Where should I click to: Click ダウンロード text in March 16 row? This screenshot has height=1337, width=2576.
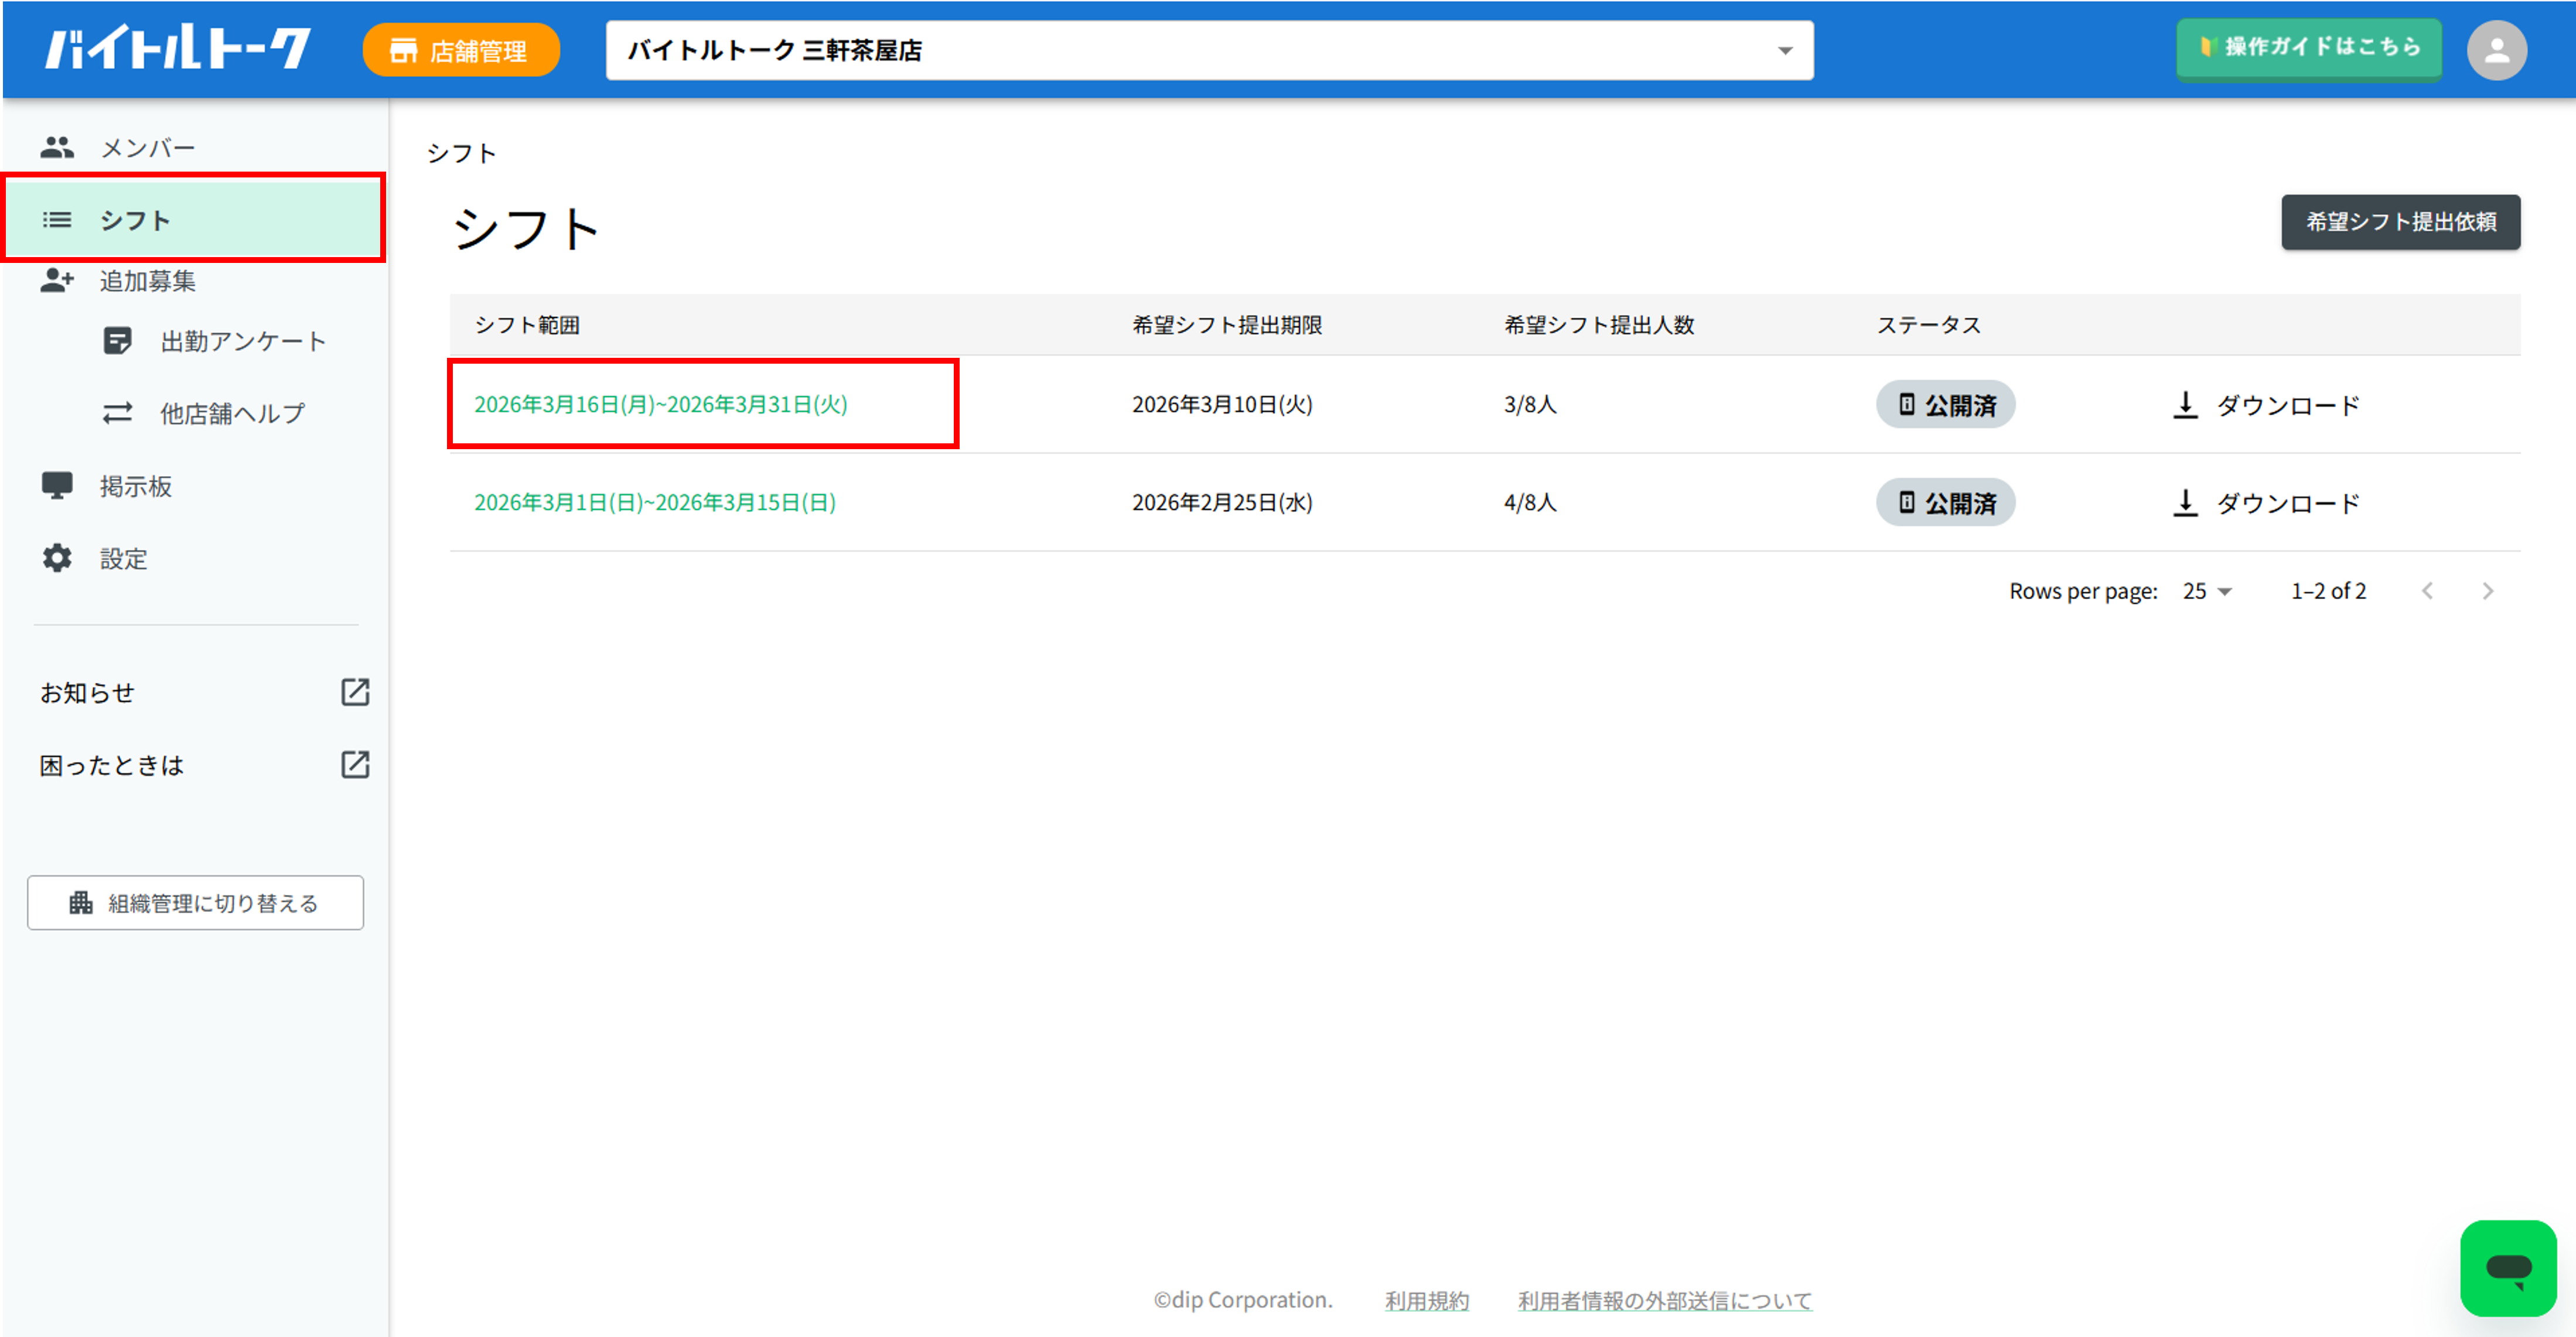point(2288,405)
